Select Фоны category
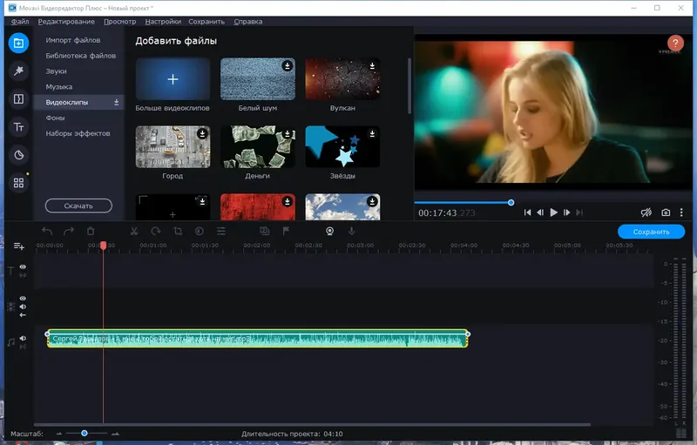Image resolution: width=697 pixels, height=445 pixels. (x=55, y=118)
